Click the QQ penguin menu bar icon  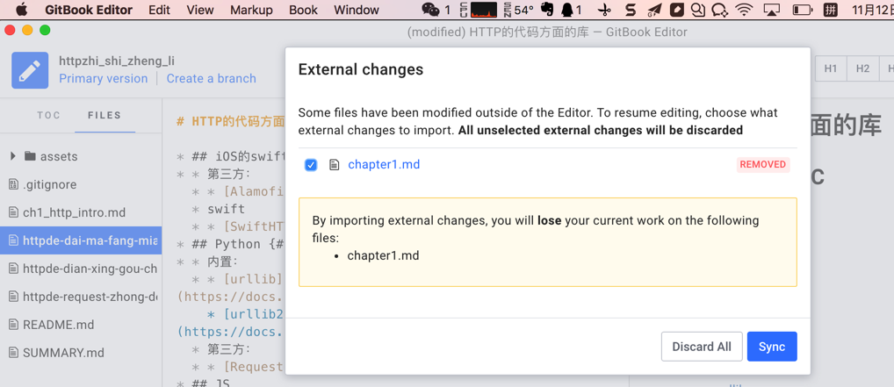coord(568,11)
